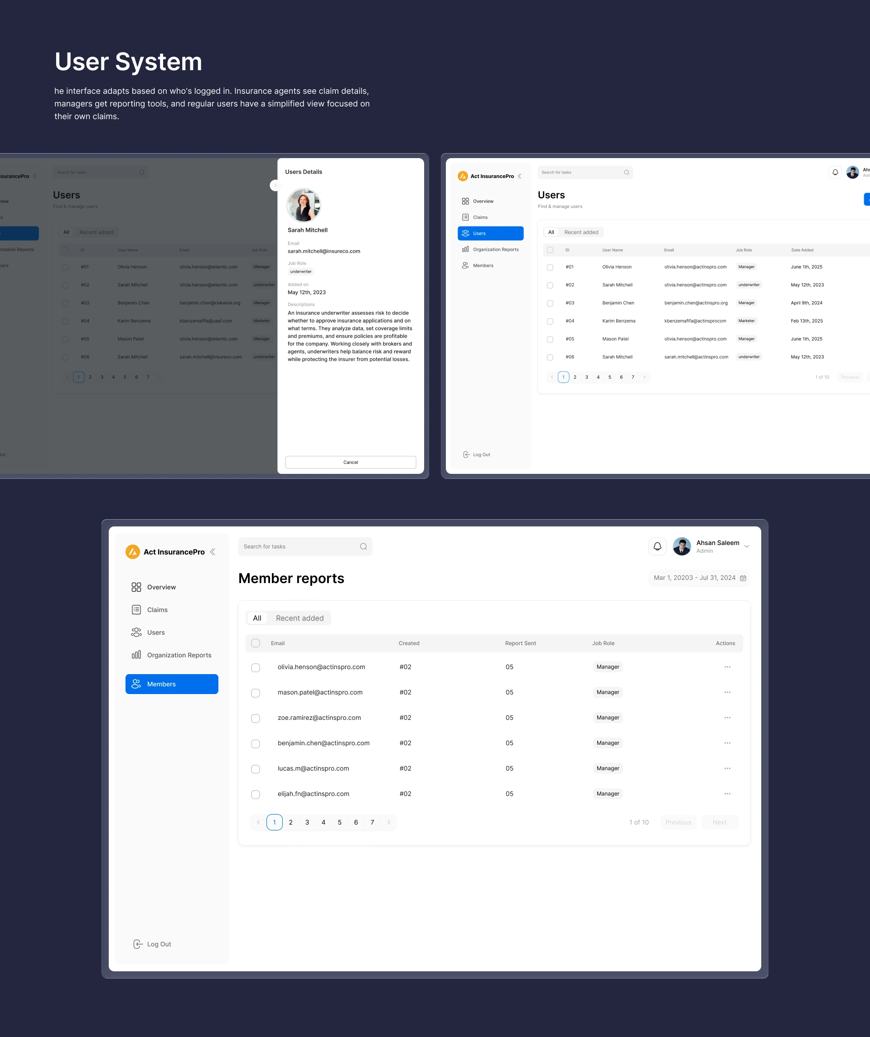
Task: Check the box for lucas.m@actinspro.com
Action: (x=256, y=769)
